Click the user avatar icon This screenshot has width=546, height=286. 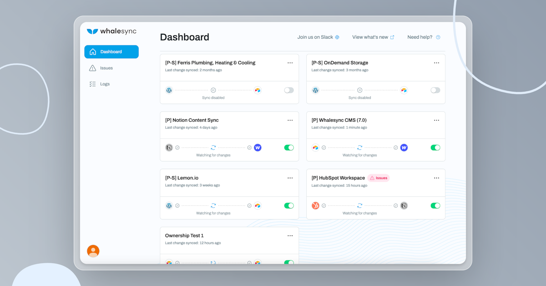point(93,251)
